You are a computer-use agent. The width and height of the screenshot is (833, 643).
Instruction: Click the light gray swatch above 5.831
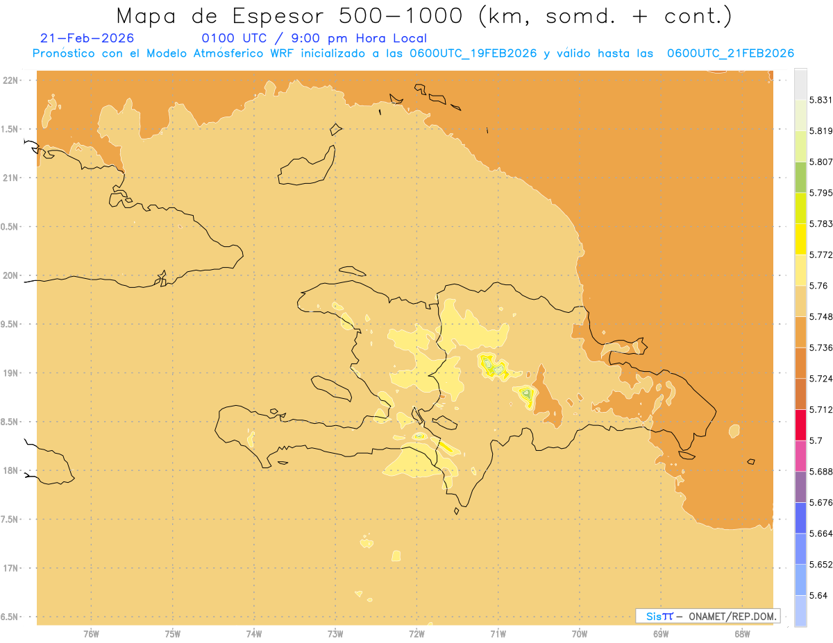pos(800,84)
